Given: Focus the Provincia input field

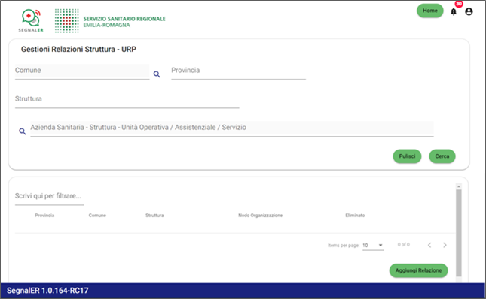Looking at the screenshot, I should [x=238, y=71].
